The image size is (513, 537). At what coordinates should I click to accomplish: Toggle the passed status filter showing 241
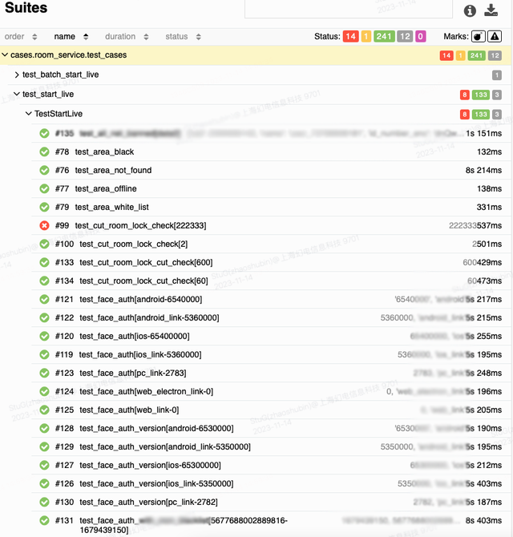pos(384,36)
